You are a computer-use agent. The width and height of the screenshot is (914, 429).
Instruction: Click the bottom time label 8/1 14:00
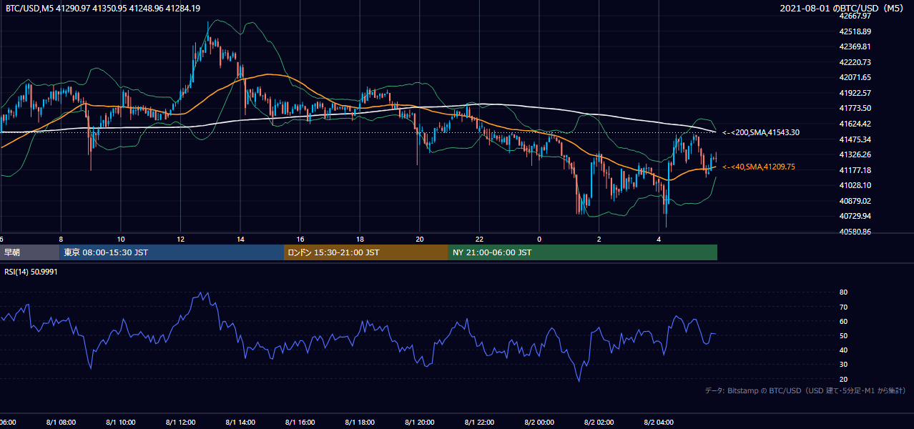(x=240, y=423)
